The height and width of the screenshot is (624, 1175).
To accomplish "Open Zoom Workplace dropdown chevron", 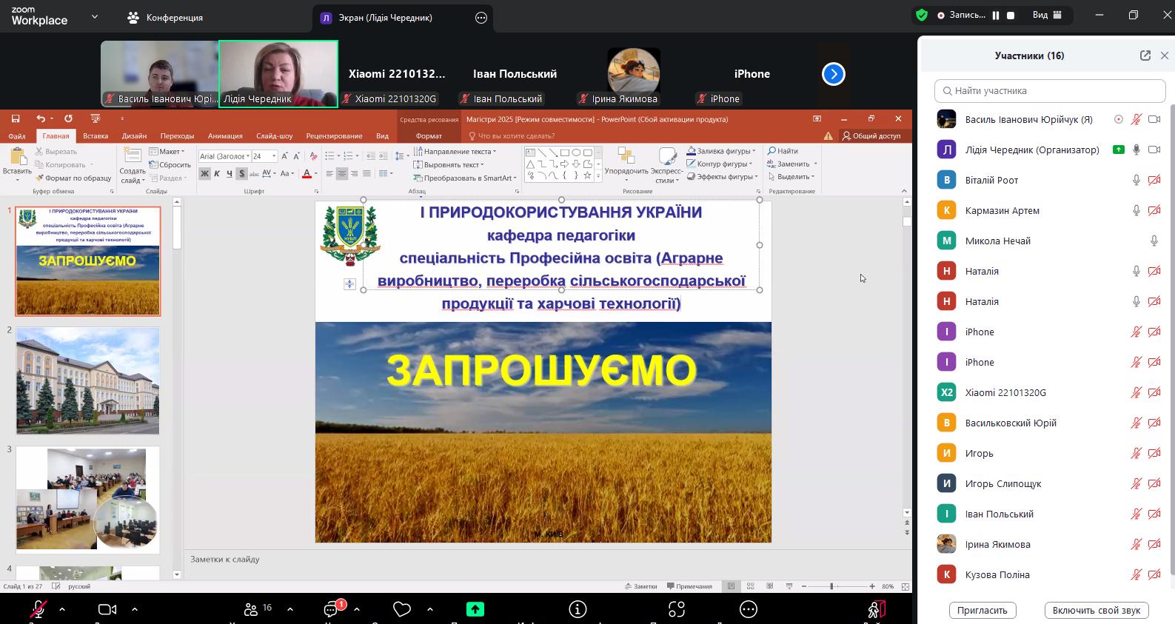I will [95, 16].
